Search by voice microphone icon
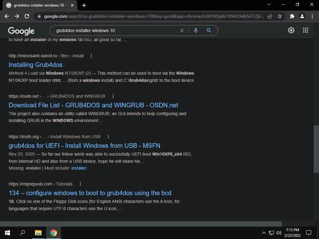Viewport: 319px width, 239px height. pyautogui.click(x=196, y=30)
